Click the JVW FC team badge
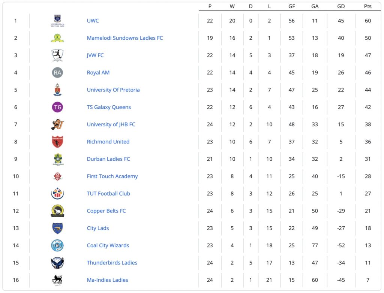Screen dimensions: 384x293 (57, 55)
